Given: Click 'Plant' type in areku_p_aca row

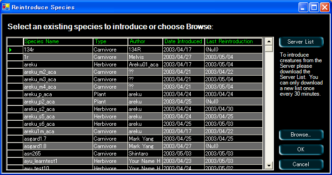Looking at the screenshot, I should tap(110, 94).
